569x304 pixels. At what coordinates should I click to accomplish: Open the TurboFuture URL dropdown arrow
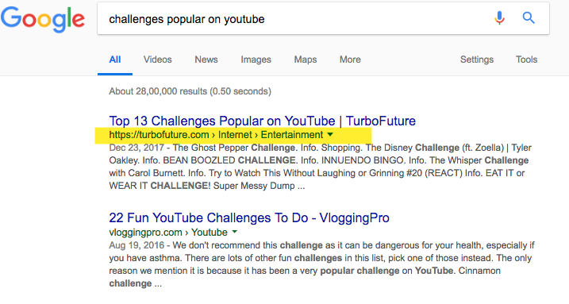(x=330, y=135)
